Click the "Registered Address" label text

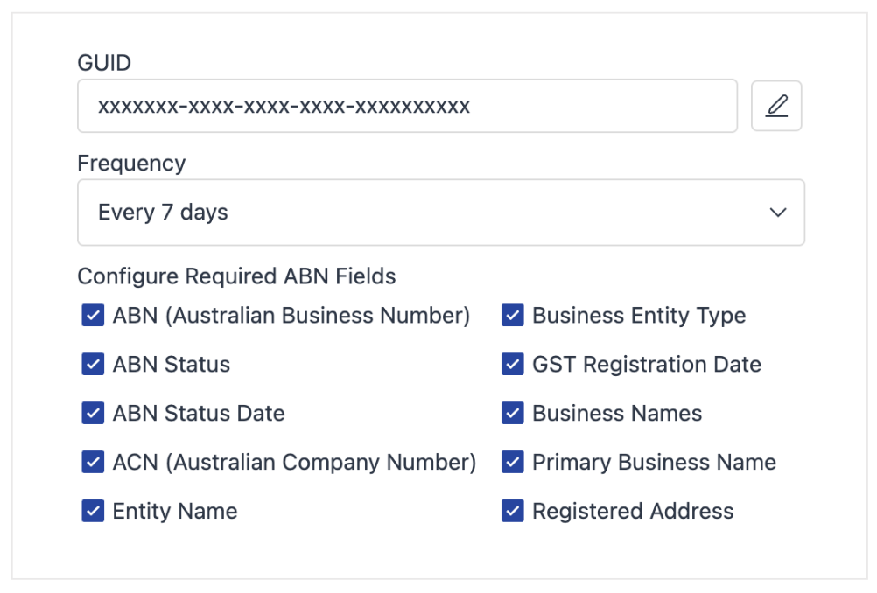[633, 512]
